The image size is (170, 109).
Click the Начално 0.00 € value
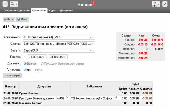tap(159, 49)
